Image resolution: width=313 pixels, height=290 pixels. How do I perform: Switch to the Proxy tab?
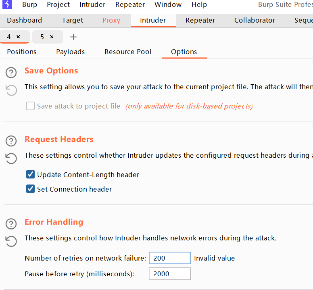click(111, 20)
